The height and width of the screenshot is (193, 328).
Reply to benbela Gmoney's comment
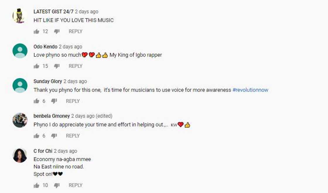click(73, 136)
